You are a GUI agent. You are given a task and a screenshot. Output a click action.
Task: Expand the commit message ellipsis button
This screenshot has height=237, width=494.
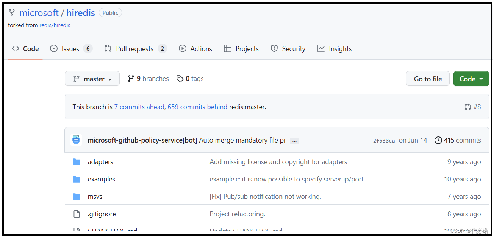tap(294, 141)
